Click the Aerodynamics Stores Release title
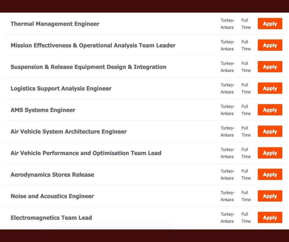289x242 pixels. tap(52, 175)
